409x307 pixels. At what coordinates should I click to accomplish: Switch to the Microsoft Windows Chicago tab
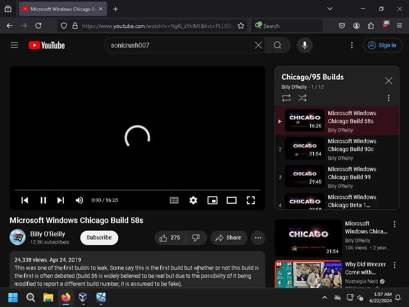click(63, 9)
